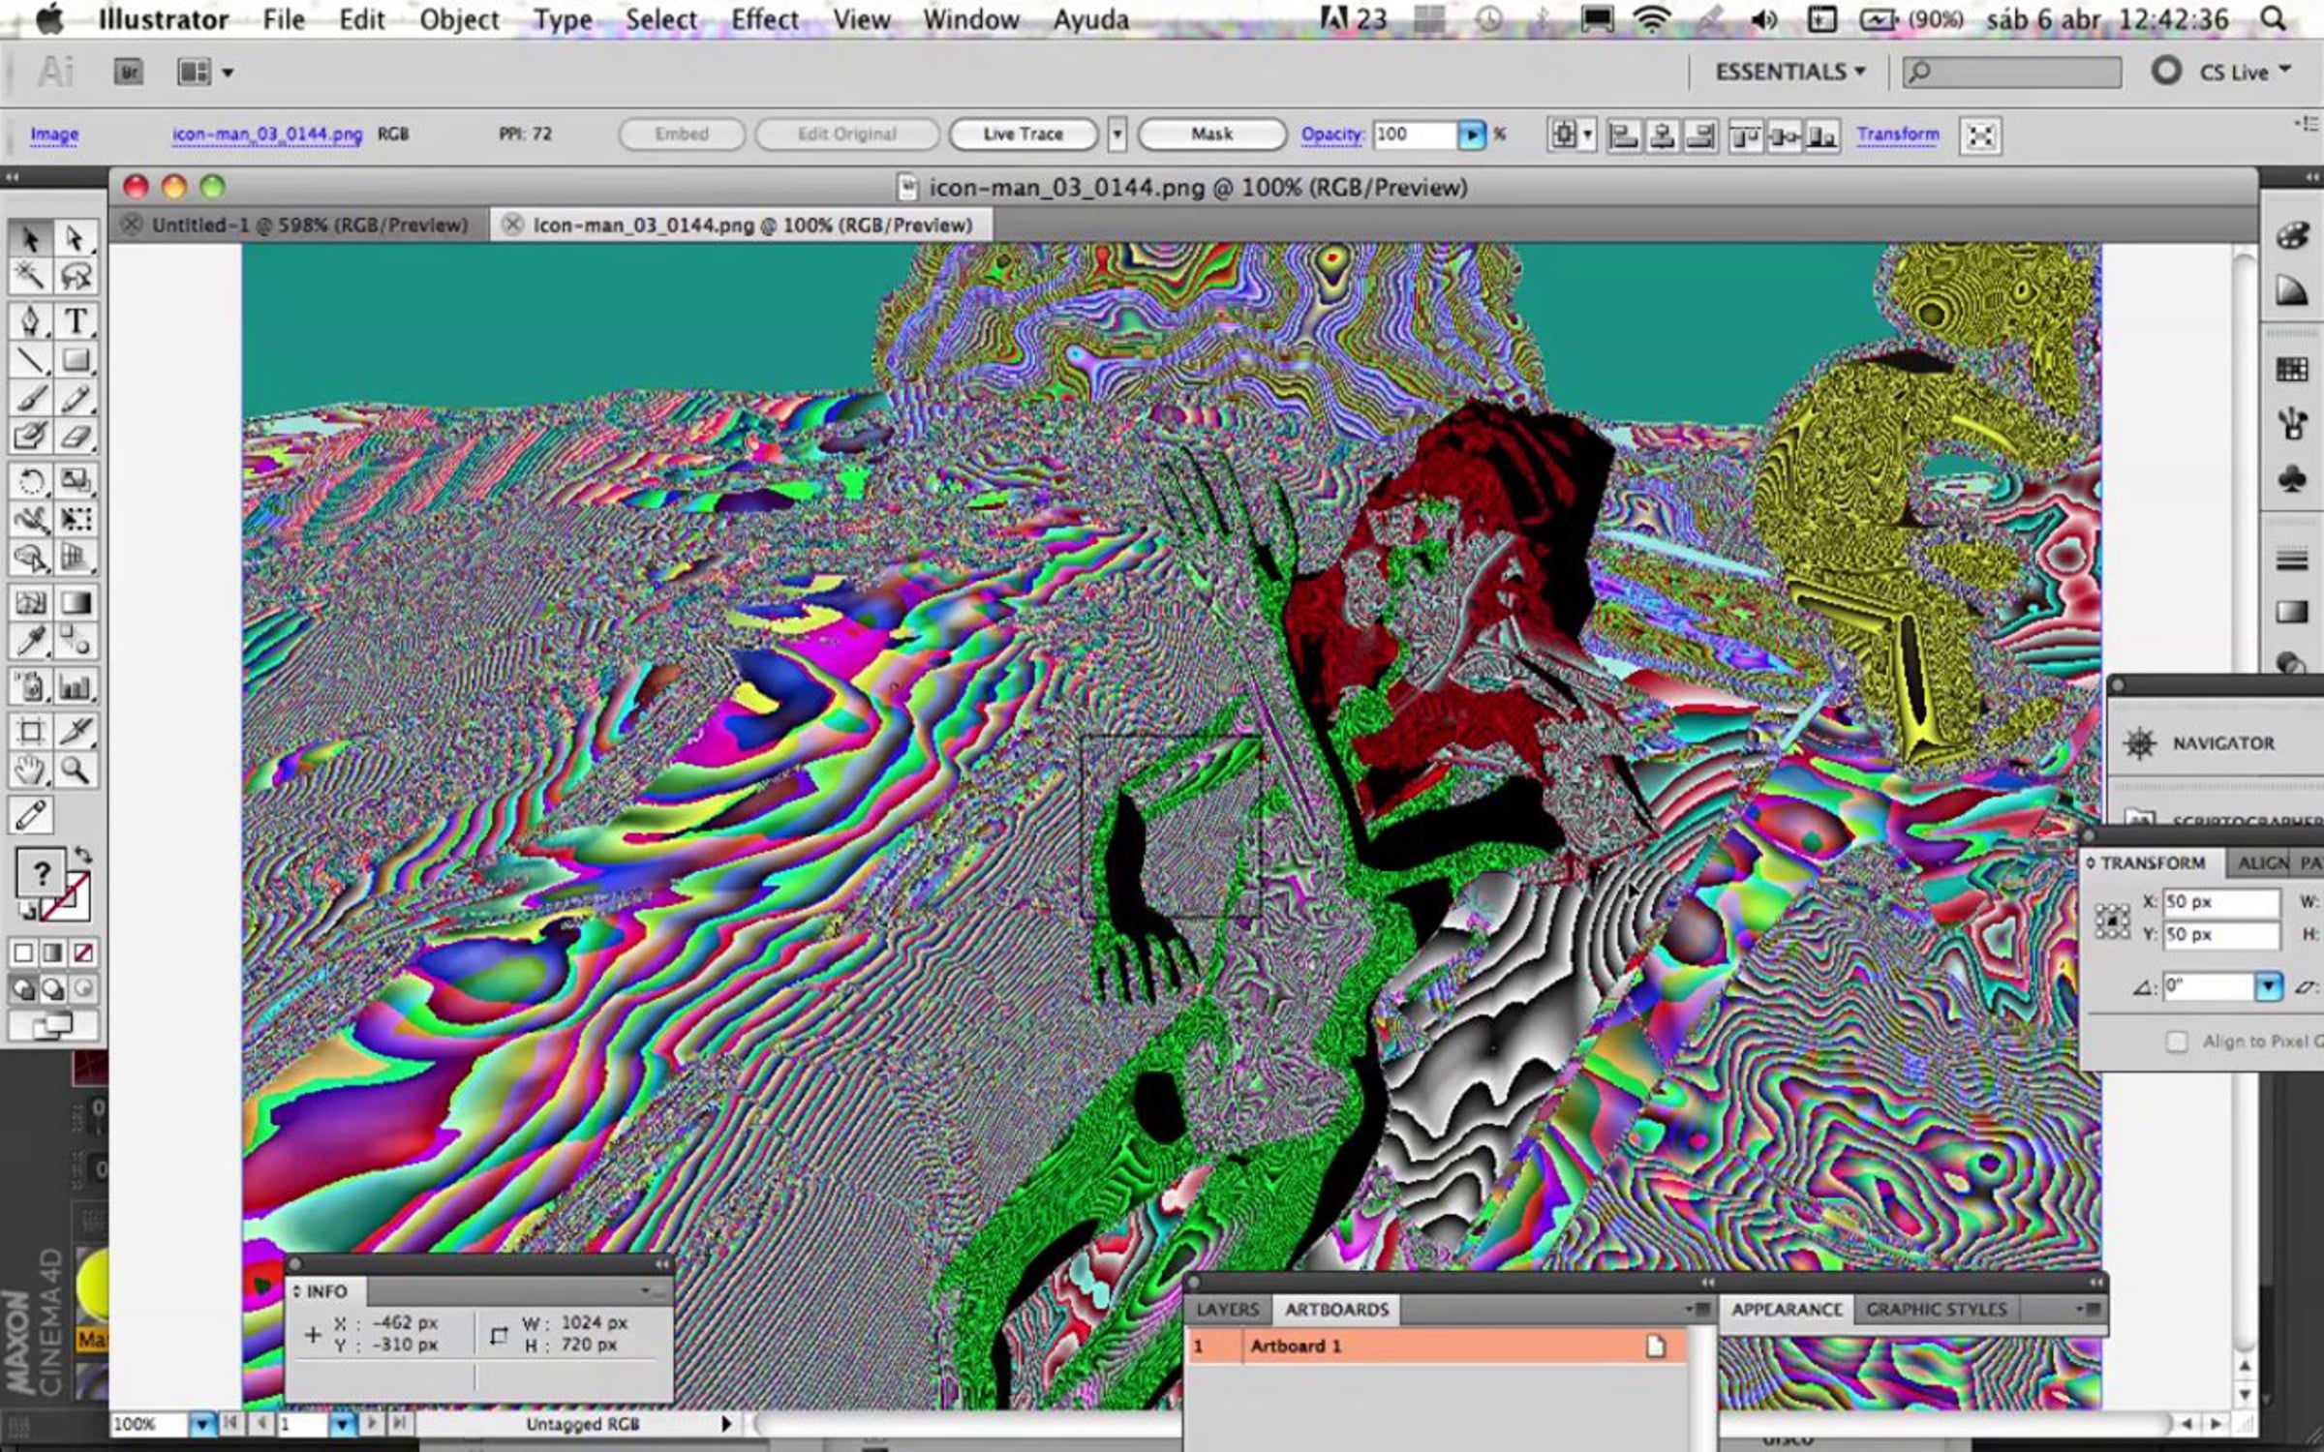Open Live Trace presets dropdown arrow
2324x1452 pixels.
1116,135
